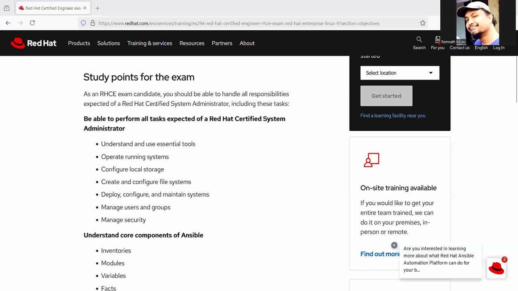Image resolution: width=518 pixels, height=291 pixels.
Task: Click the For you icon
Action: 437,40
